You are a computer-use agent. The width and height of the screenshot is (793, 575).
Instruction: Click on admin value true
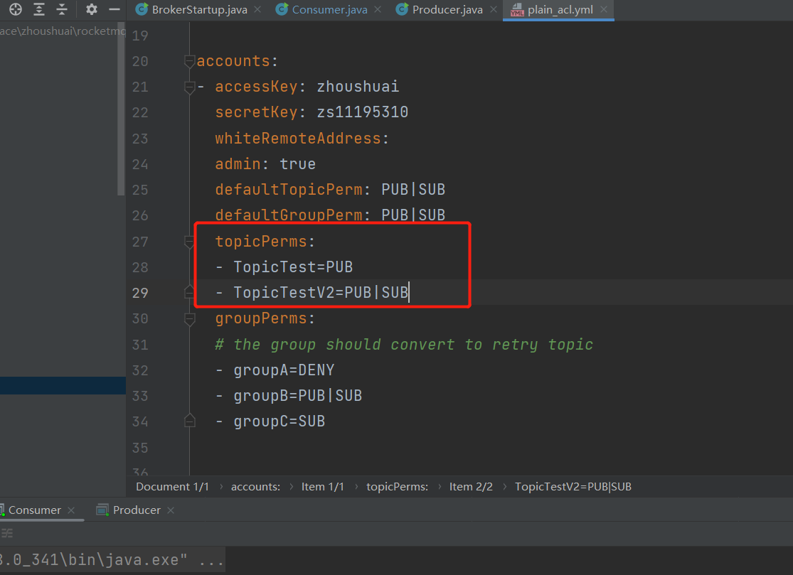(x=297, y=163)
